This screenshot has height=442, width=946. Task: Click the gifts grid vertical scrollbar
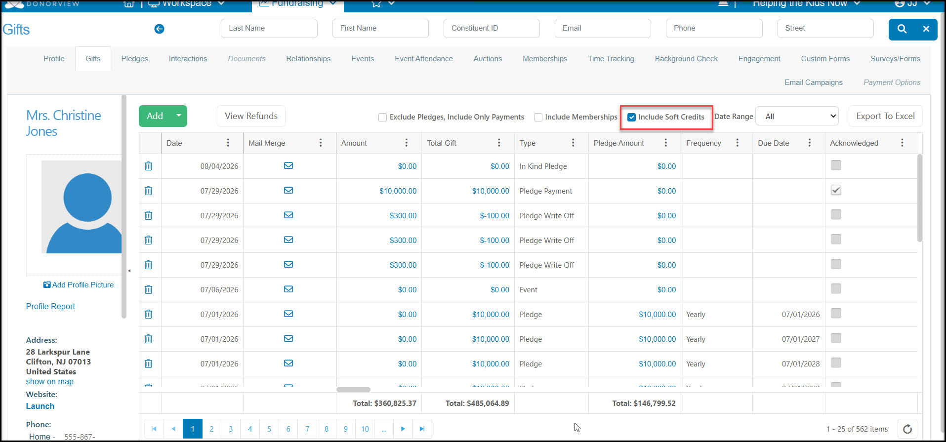click(920, 198)
